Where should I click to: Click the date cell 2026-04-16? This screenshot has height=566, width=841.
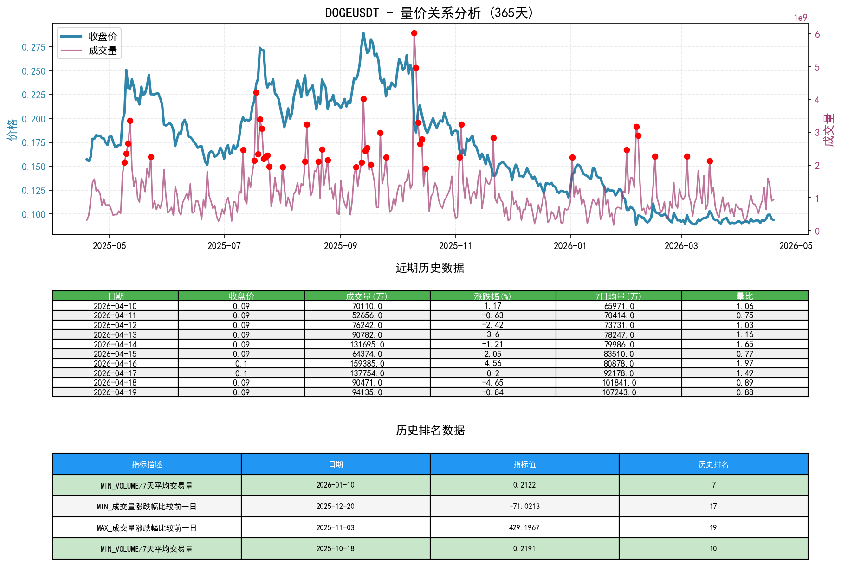tap(115, 363)
